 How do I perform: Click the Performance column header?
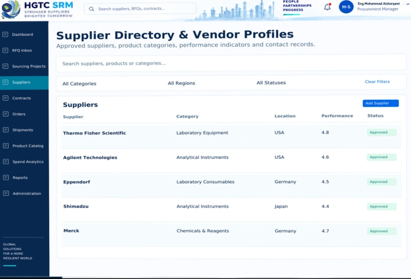tap(337, 116)
